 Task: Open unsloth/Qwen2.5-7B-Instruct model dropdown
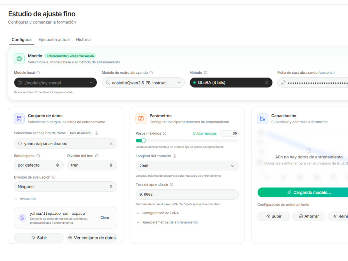143,82
